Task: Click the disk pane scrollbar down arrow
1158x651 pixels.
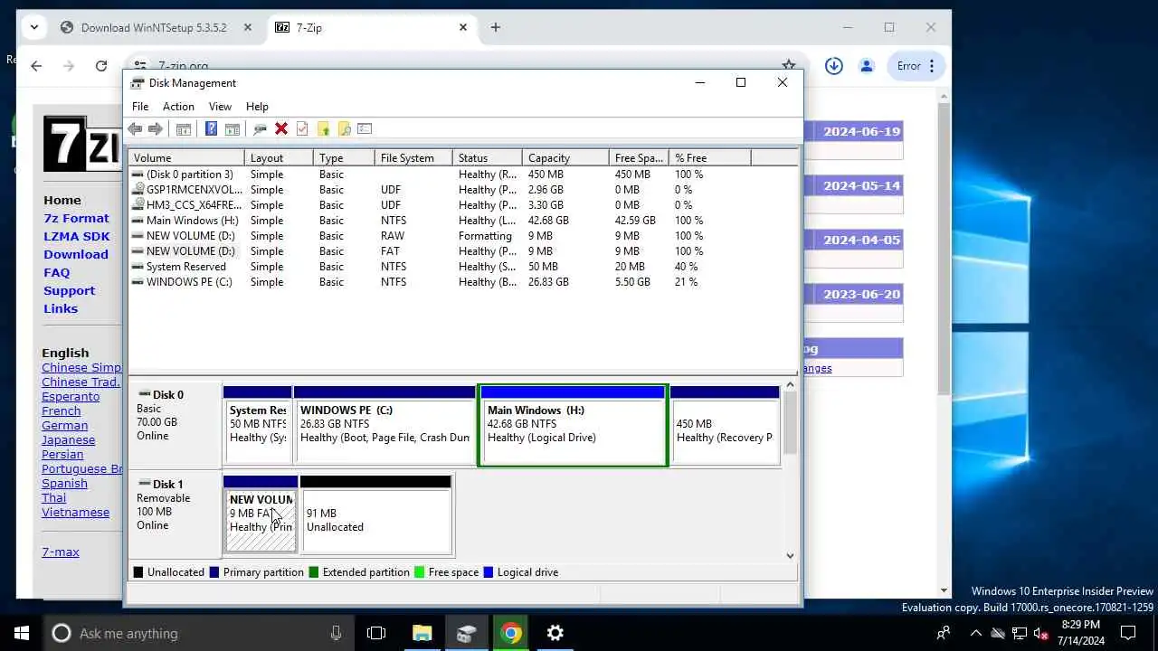Action: coord(790,556)
